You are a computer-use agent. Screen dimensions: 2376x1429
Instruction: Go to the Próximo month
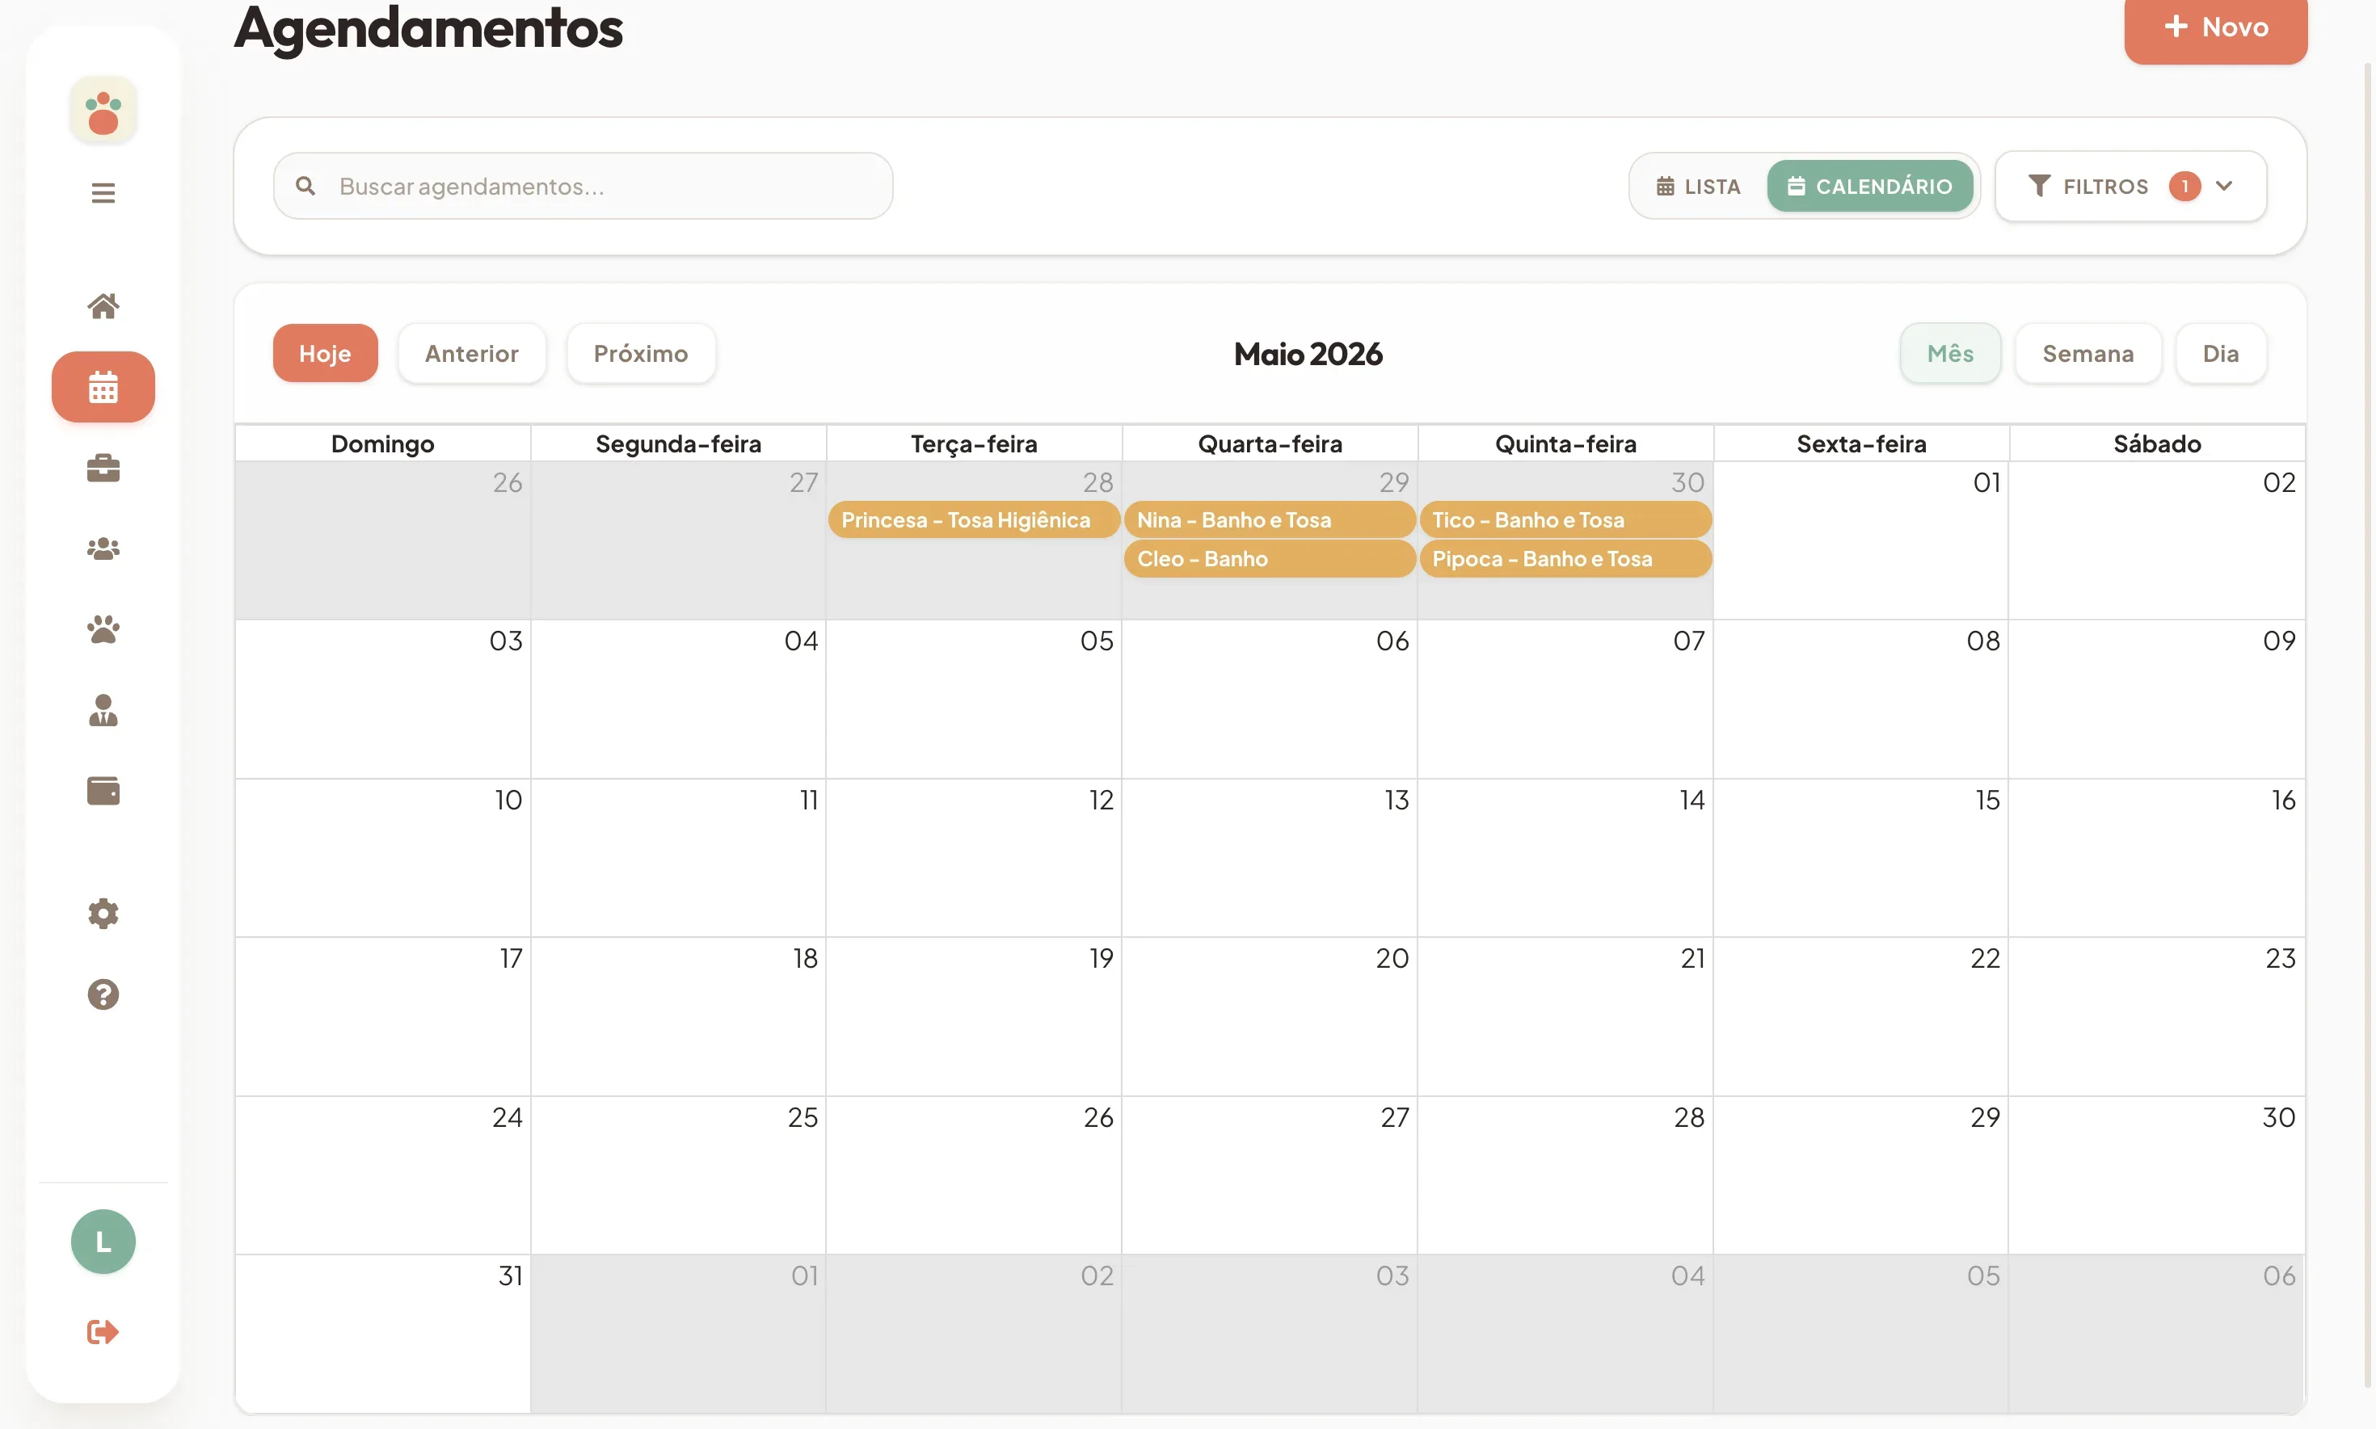[x=641, y=353]
